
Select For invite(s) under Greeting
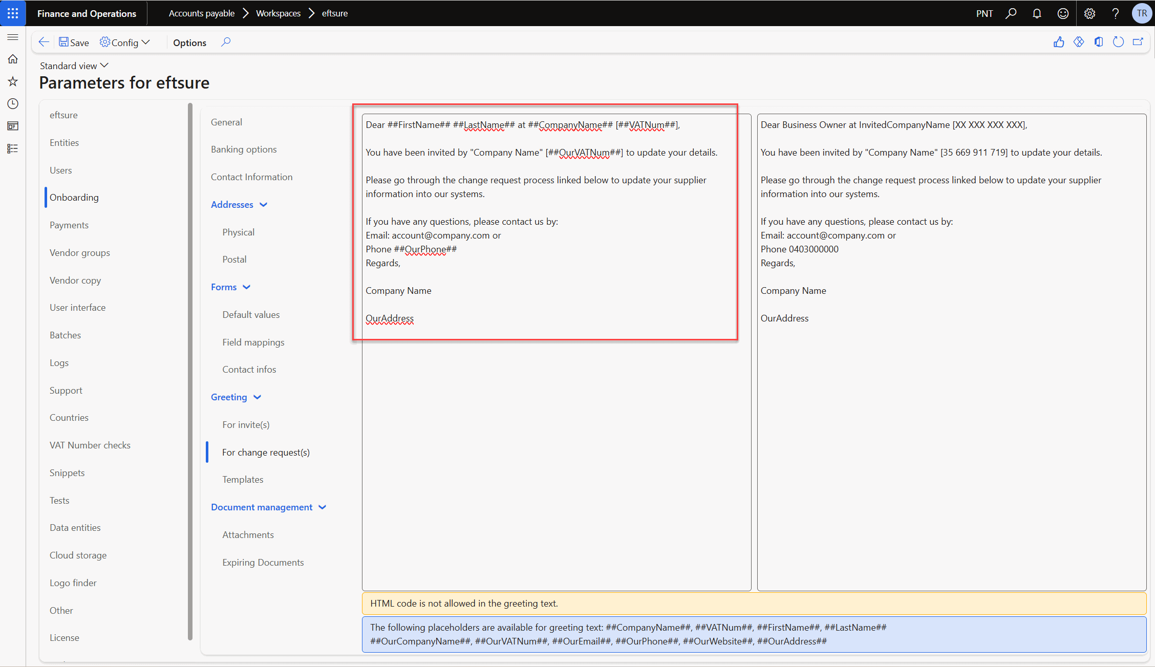coord(246,425)
